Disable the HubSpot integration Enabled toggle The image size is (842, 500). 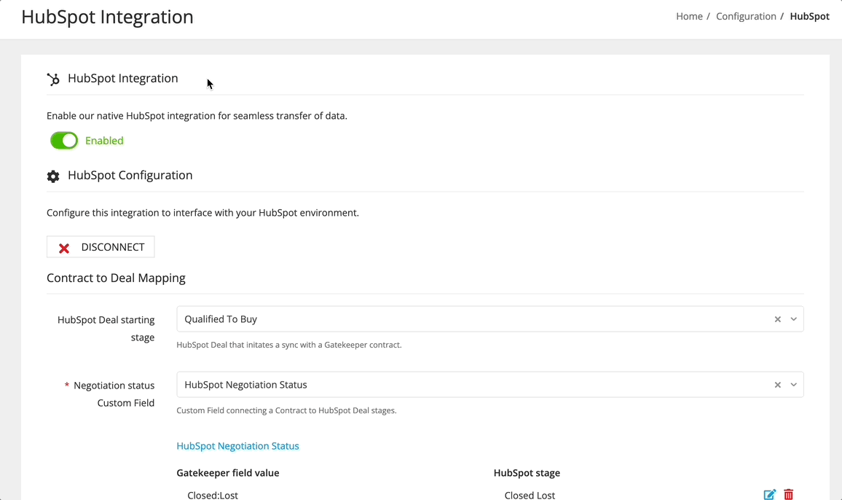point(63,139)
